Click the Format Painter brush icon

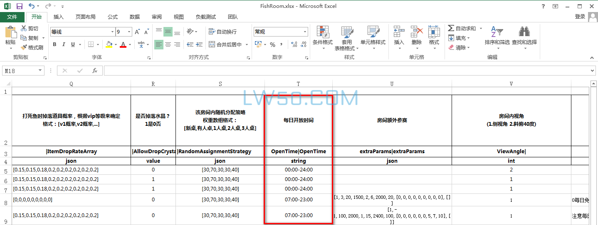tap(24, 47)
